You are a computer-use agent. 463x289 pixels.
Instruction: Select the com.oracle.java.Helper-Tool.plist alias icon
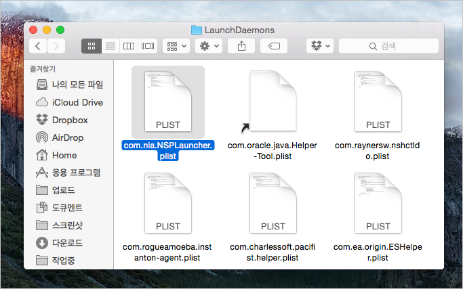(x=273, y=102)
